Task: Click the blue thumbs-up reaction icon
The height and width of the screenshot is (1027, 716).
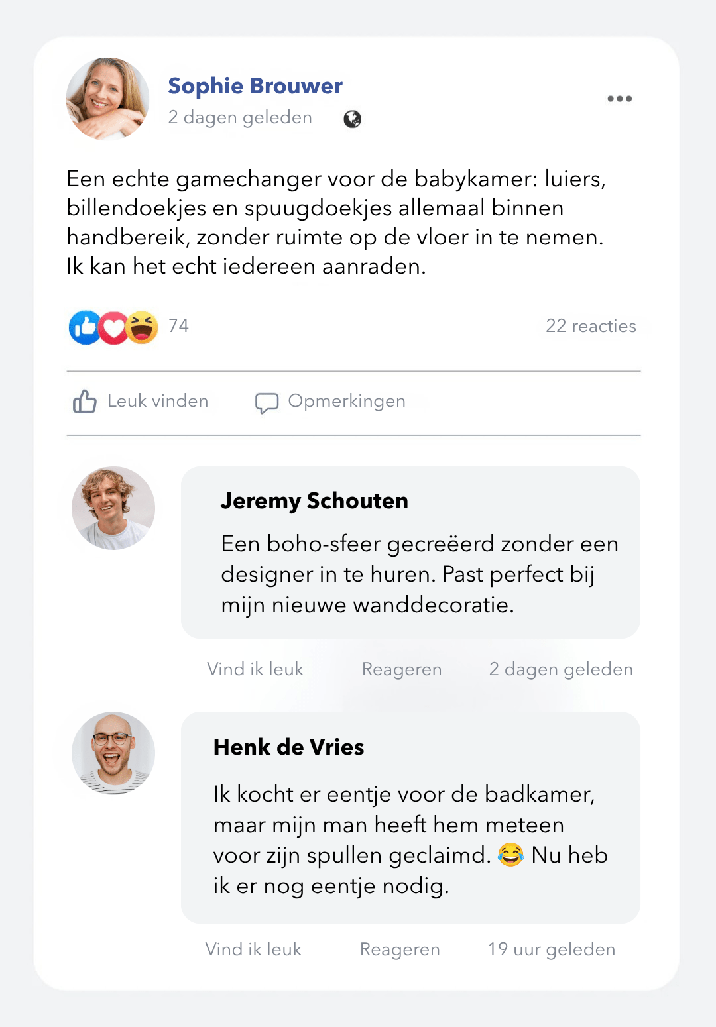Action: pyautogui.click(x=85, y=327)
